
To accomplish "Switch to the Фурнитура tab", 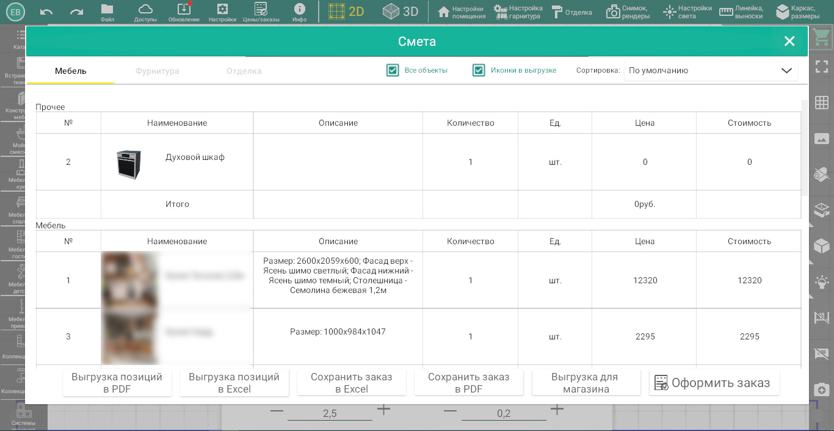I will 158,71.
